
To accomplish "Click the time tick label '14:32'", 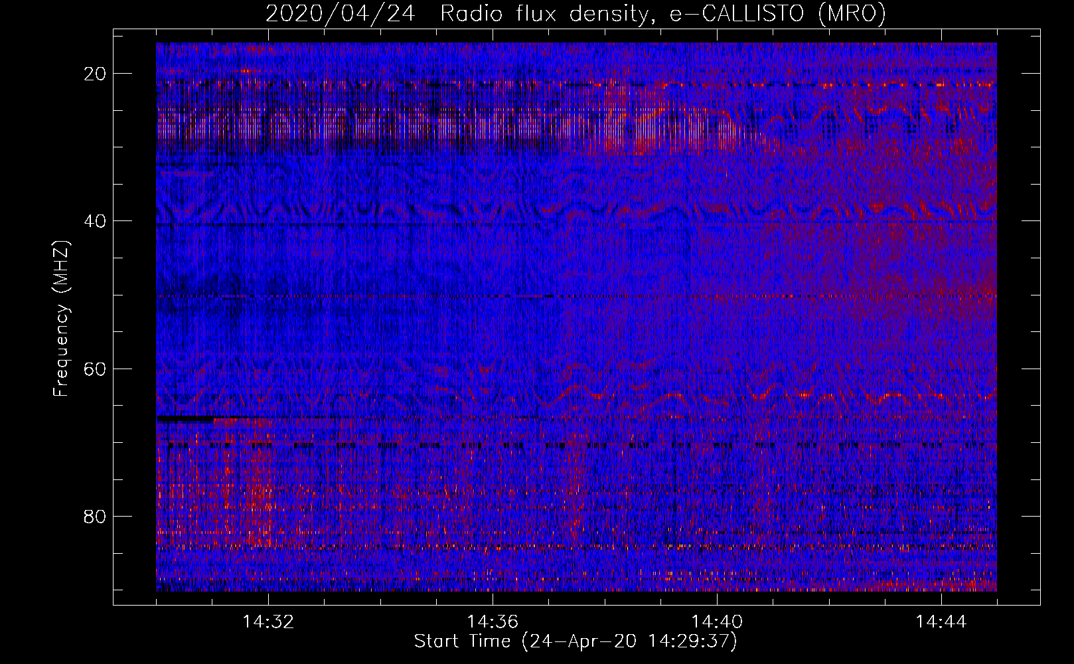I will 268,622.
